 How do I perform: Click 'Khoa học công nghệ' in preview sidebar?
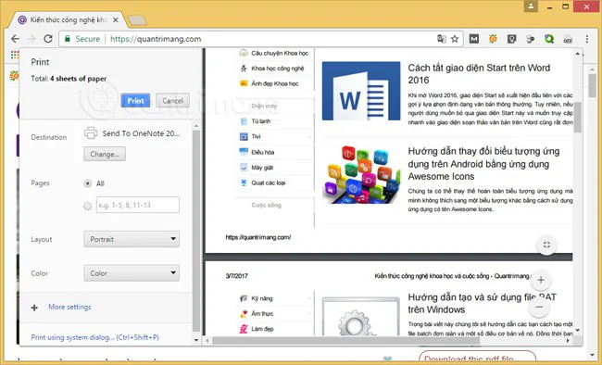point(278,69)
